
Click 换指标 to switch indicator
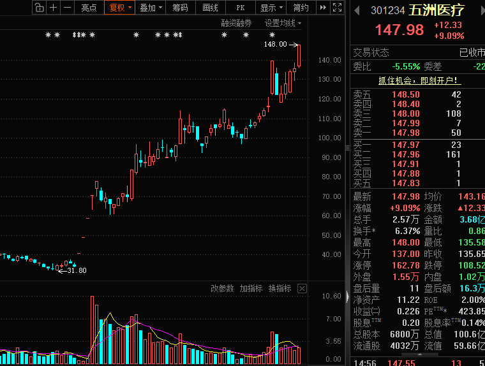click(280, 288)
